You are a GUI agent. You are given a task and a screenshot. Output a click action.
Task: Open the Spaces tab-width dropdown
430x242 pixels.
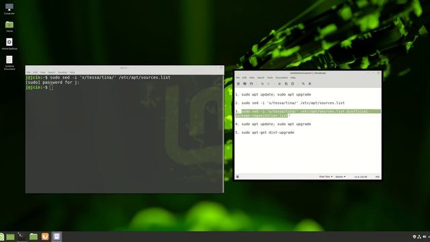coord(341,177)
